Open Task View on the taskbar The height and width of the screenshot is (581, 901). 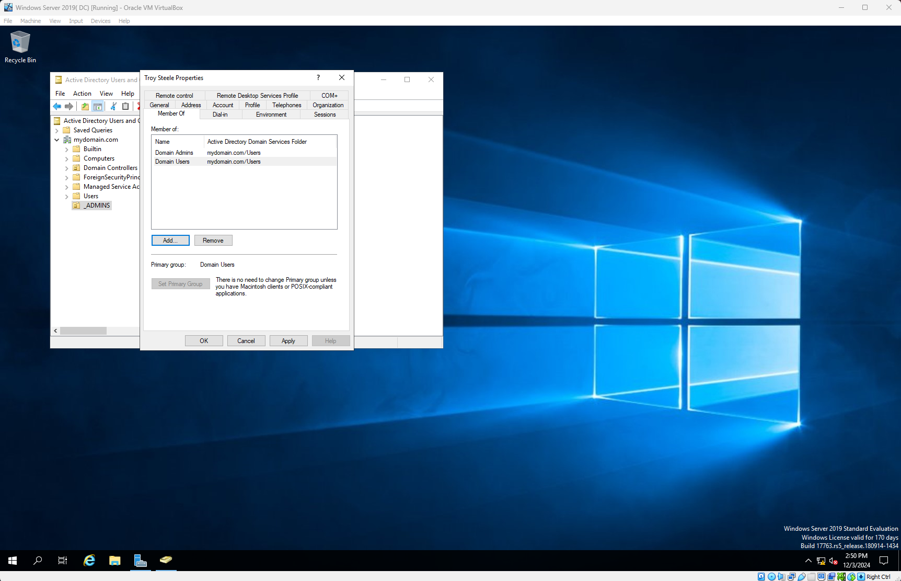click(63, 561)
